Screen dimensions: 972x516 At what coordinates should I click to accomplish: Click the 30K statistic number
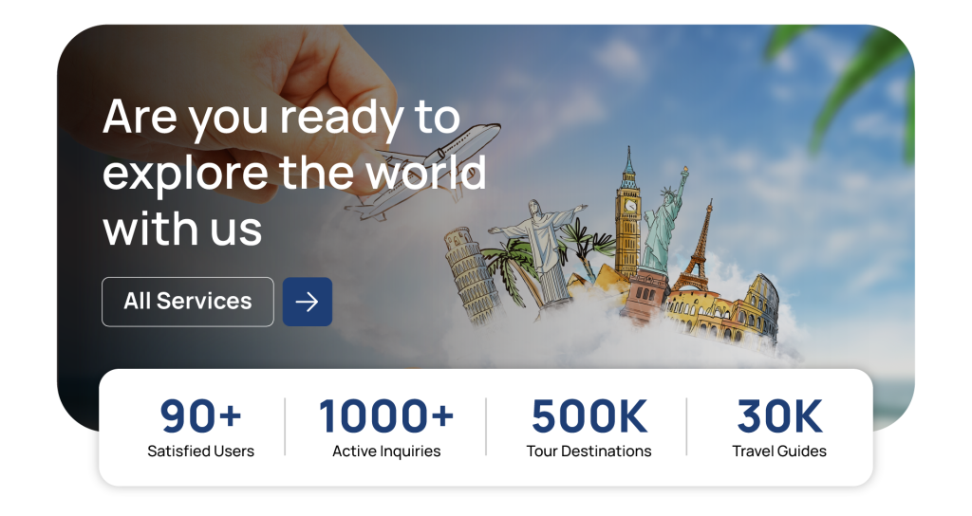(779, 415)
